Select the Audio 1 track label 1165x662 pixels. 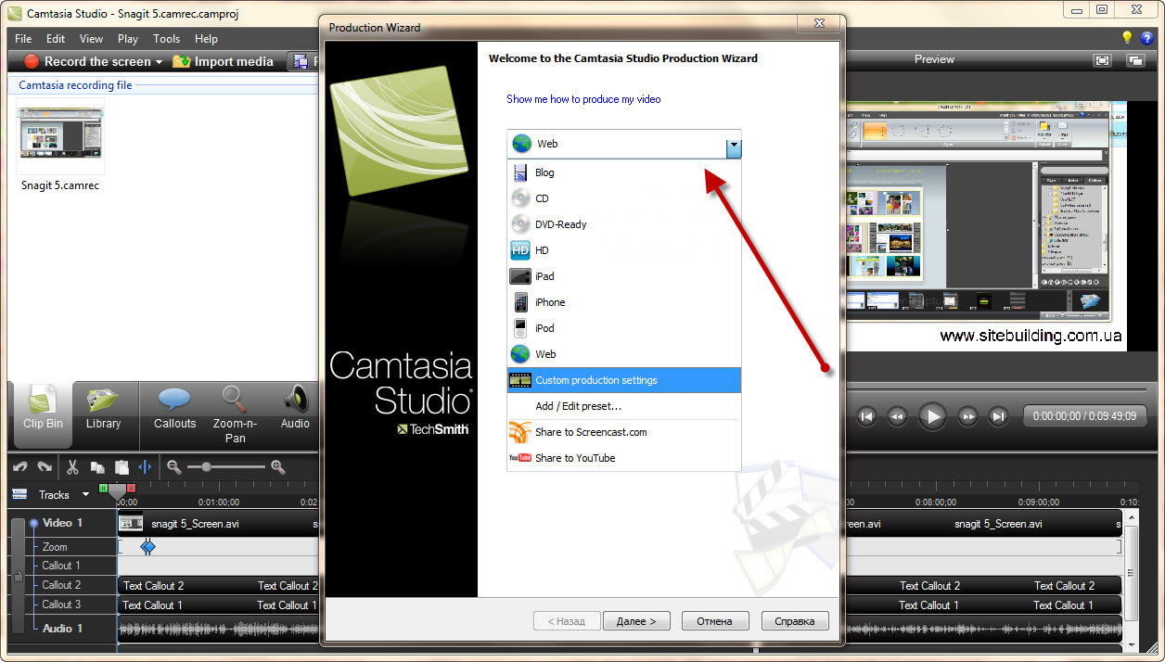pyautogui.click(x=62, y=628)
